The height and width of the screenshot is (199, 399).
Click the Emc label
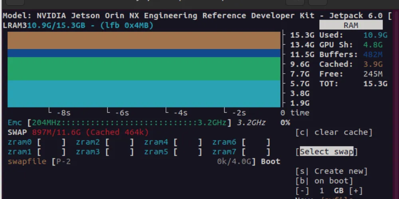click(15, 123)
